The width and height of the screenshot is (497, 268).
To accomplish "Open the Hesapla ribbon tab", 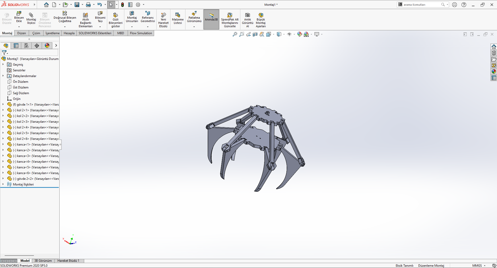I will (69, 33).
